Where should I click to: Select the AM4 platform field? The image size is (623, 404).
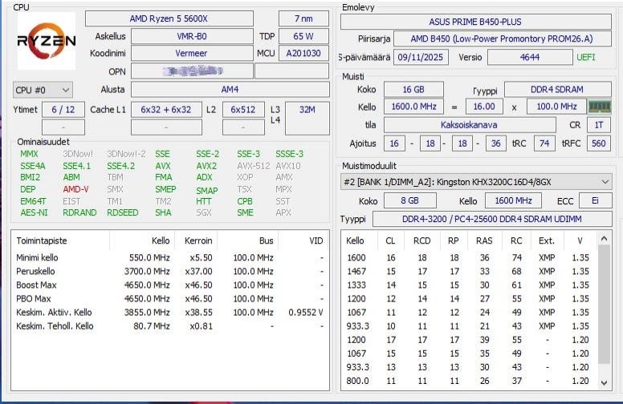230,89
